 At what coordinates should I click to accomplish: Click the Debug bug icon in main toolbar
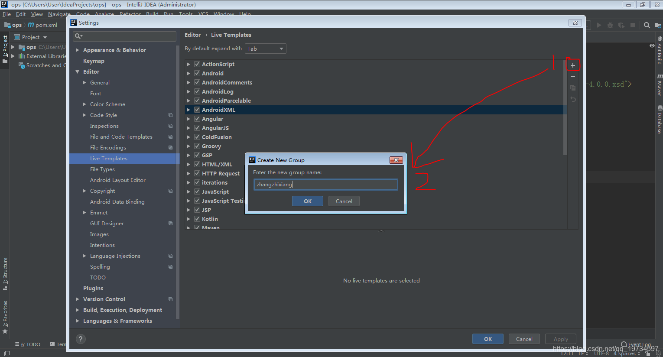click(x=610, y=25)
